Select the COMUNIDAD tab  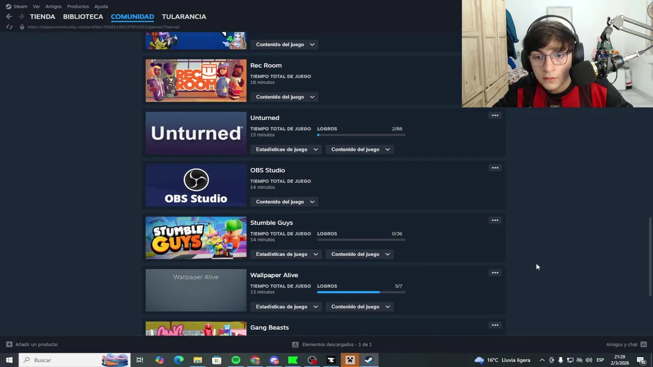[x=132, y=16]
